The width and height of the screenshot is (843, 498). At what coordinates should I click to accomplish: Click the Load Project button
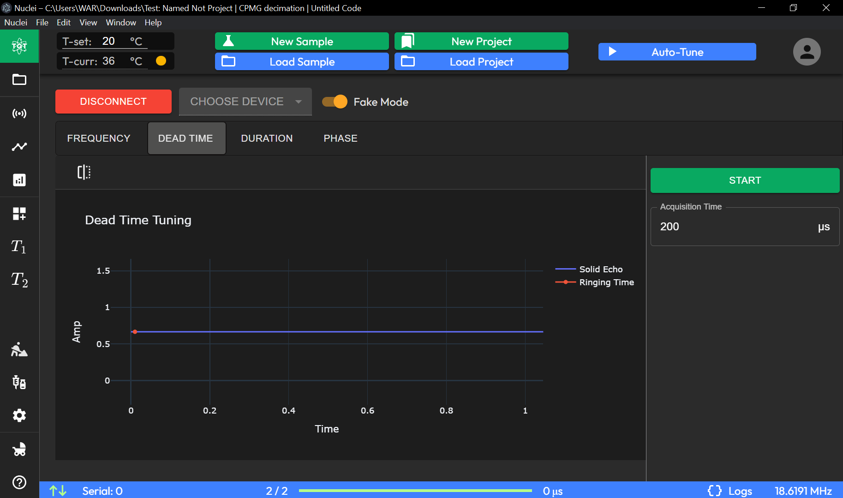tap(481, 61)
